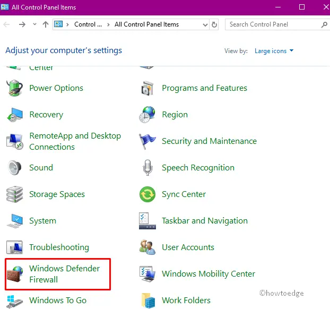Open the Programs and Features link
Screen dimensions: 330x309
click(x=204, y=88)
